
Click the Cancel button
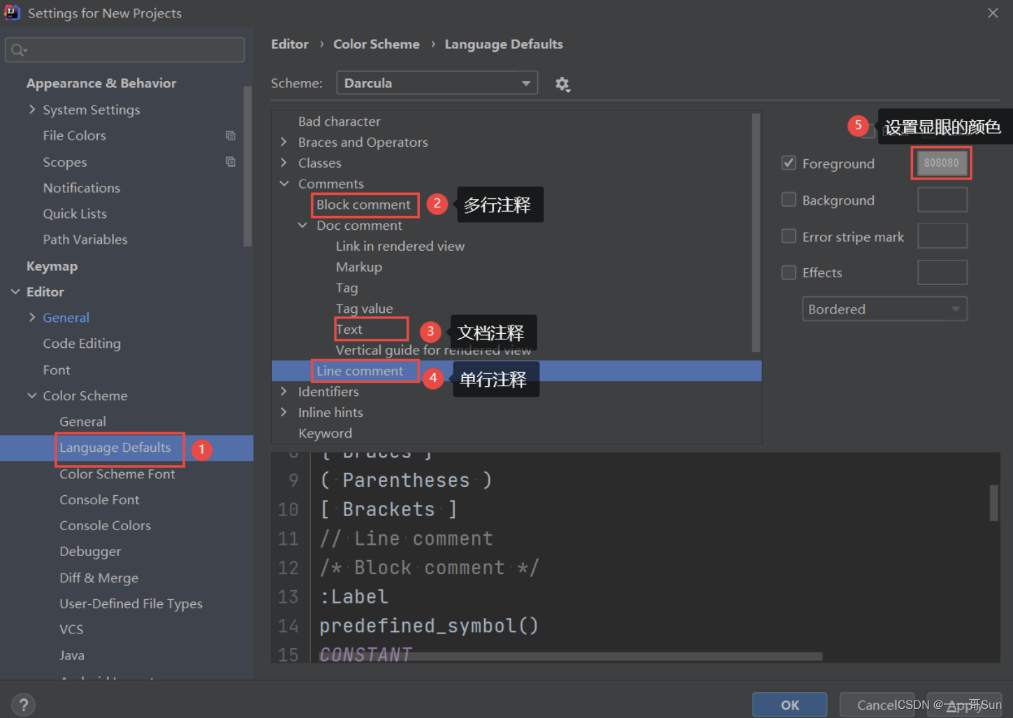877,705
